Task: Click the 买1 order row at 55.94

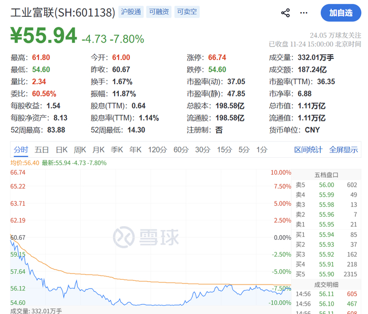Action: (326, 235)
